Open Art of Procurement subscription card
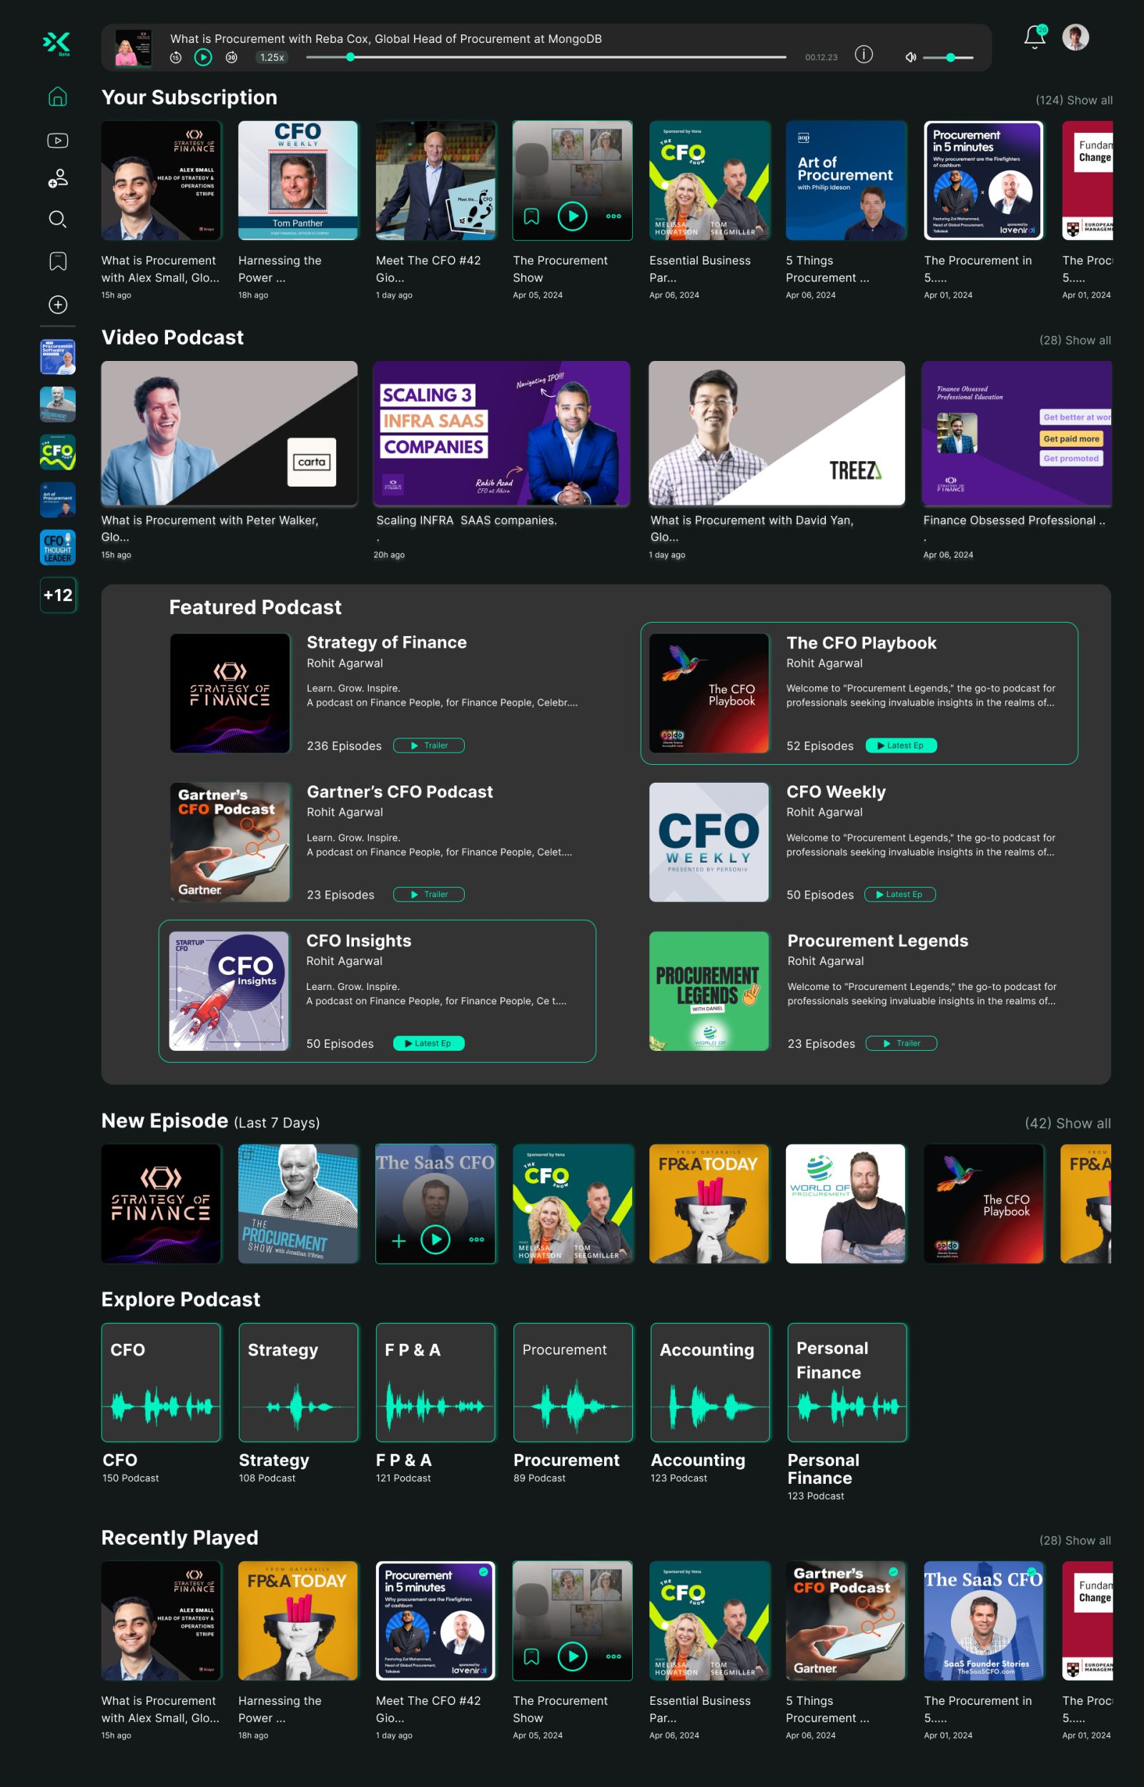 coord(846,180)
